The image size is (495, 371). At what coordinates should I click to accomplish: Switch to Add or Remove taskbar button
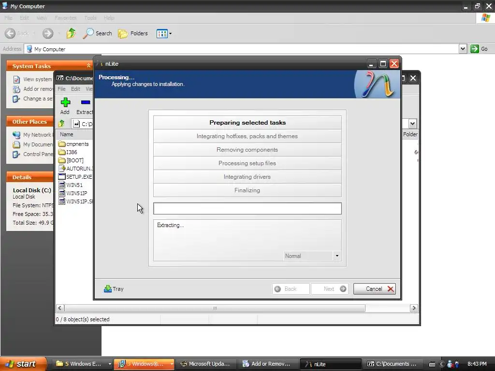[x=267, y=364]
